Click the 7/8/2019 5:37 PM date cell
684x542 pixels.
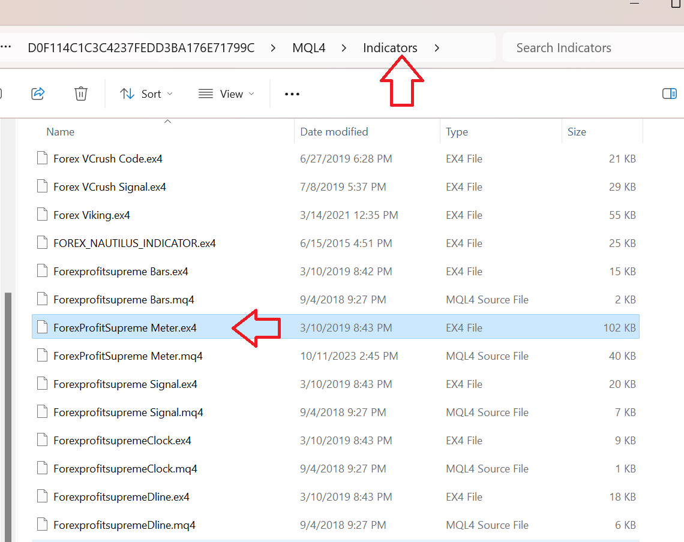[343, 187]
